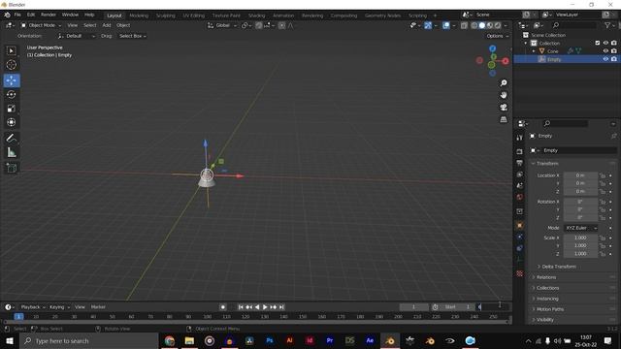Select the Select Box tool in toolbar

[x=11, y=51]
